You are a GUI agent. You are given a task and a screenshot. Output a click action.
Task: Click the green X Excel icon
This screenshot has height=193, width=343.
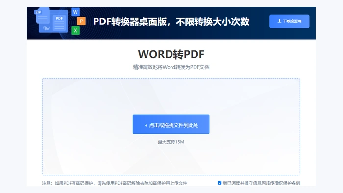(x=75, y=30)
